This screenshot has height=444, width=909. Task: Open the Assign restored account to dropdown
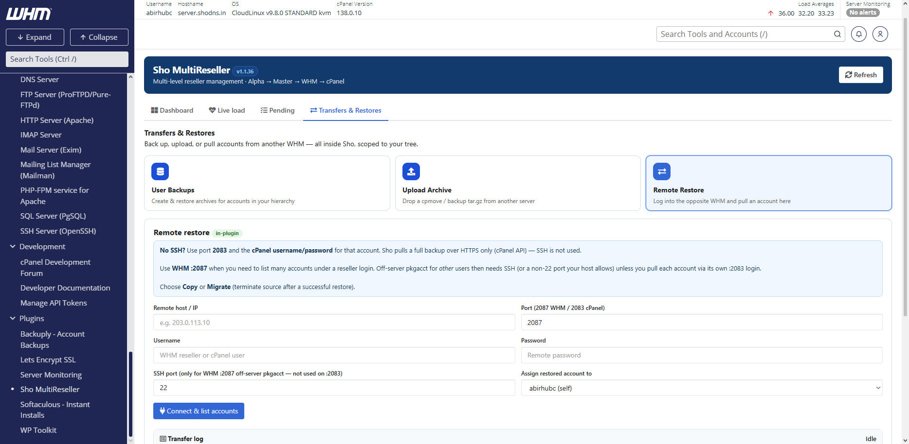702,388
